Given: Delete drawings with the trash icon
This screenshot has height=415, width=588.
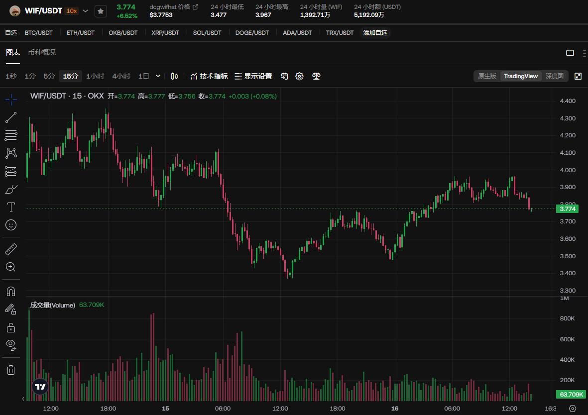Looking at the screenshot, I should [11, 369].
